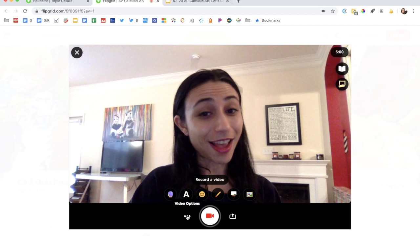Open the browser profile avatar menu
Viewport: 420px width, 236px height.
pos(404,11)
